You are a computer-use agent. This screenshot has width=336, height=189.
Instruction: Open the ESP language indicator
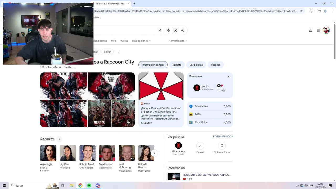(x=311, y=186)
